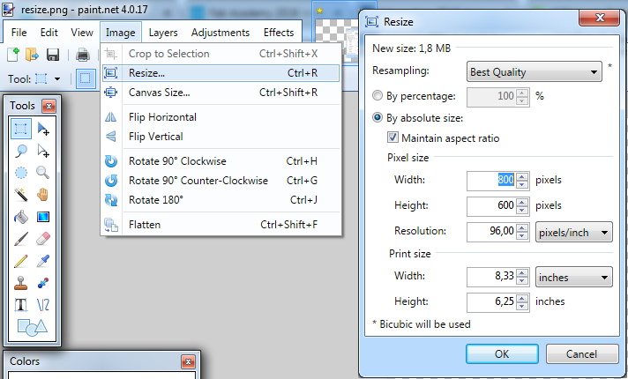Click the New file toolbar icon

coord(13,54)
